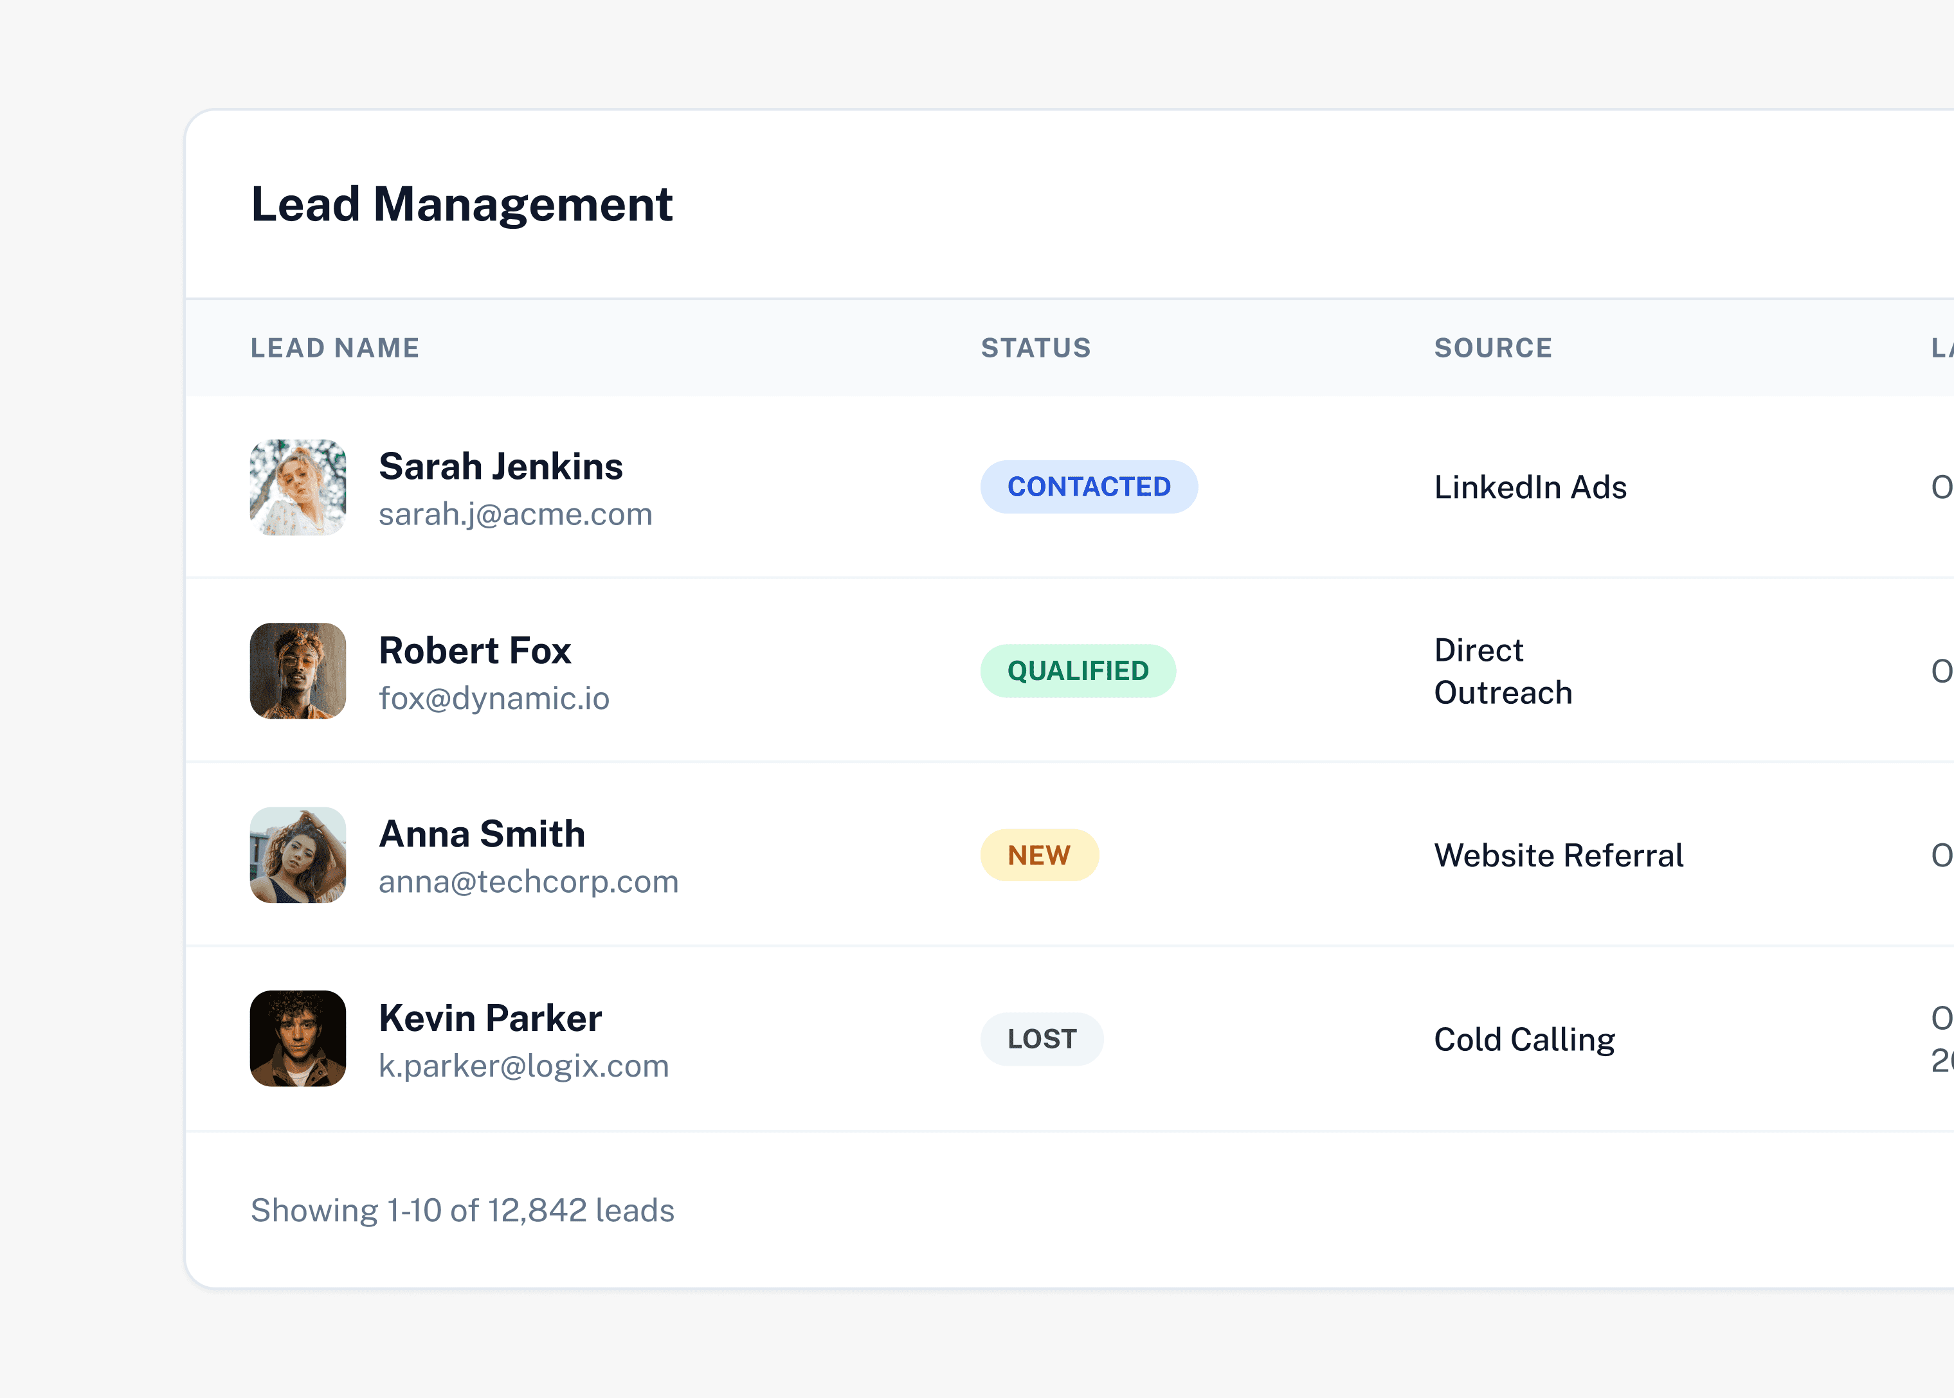Click the NEW status badge
This screenshot has width=1954, height=1398.
(x=1038, y=855)
